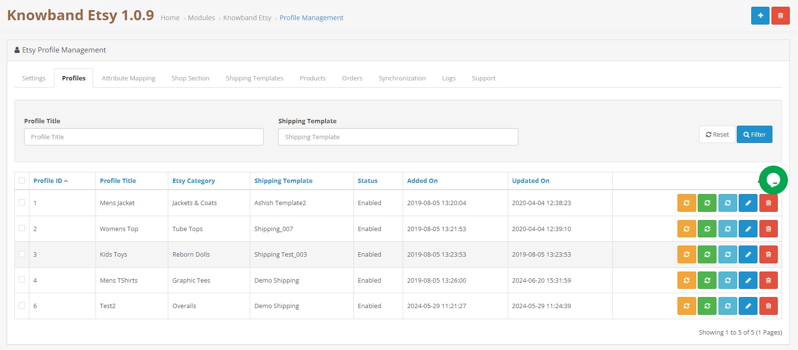The width and height of the screenshot is (798, 350).
Task: Delete the Test2 profile
Action: pos(769,306)
